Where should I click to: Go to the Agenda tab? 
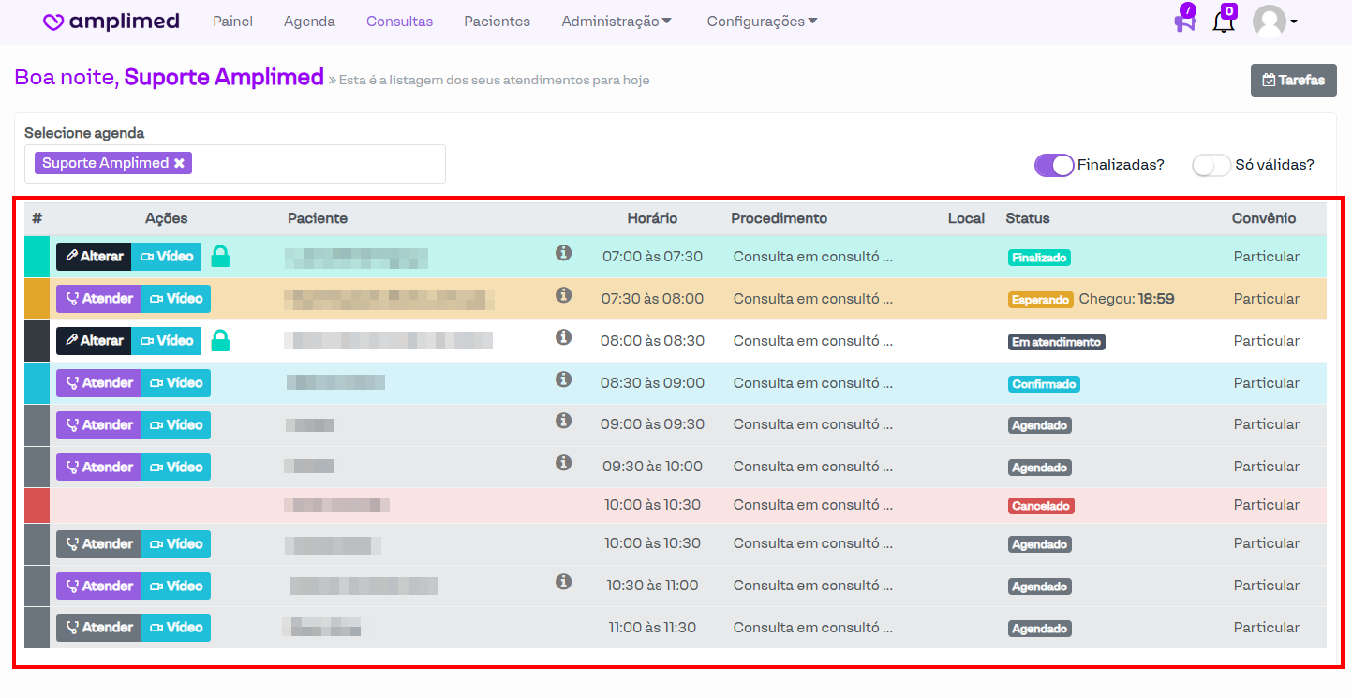click(309, 22)
